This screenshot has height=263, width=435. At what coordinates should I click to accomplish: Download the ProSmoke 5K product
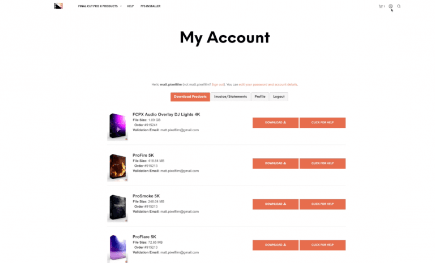click(275, 204)
